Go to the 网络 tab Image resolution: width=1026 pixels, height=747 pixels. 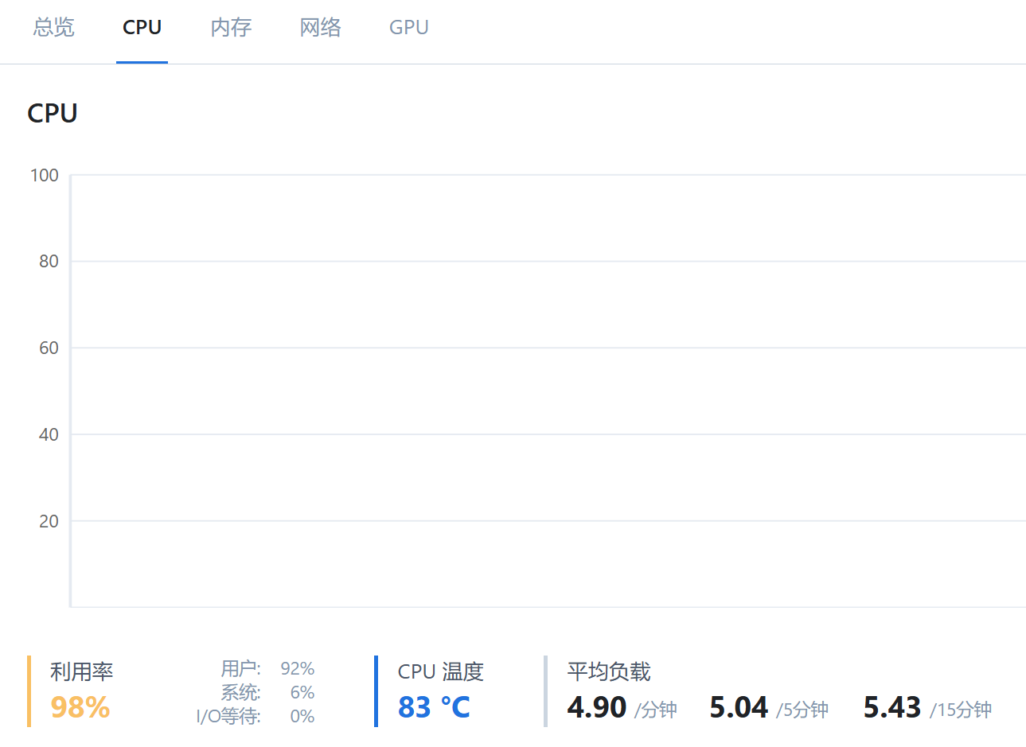click(320, 28)
